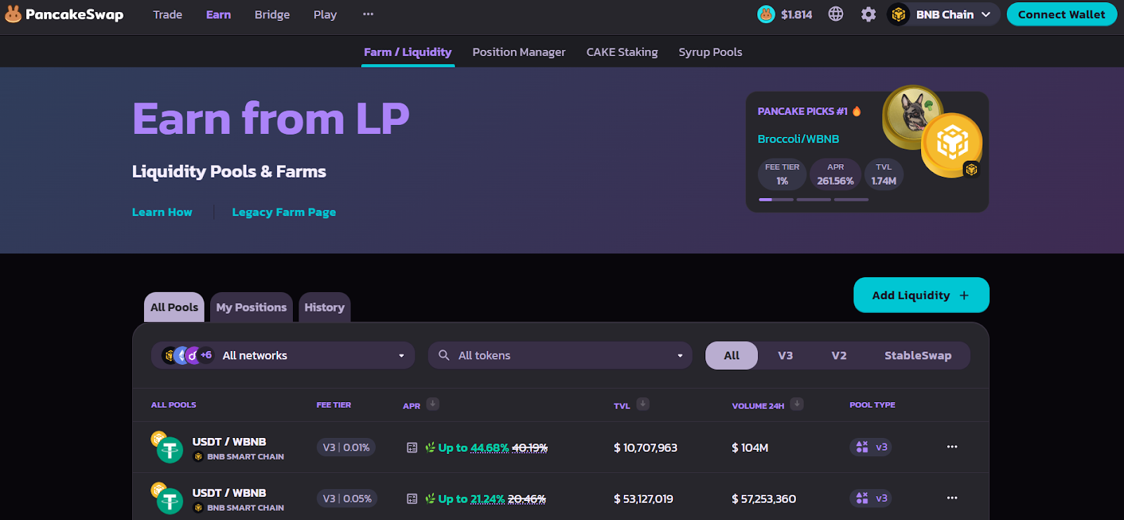1124x520 pixels.
Task: Open more options for the 0.05% pool row
Action: click(952, 498)
